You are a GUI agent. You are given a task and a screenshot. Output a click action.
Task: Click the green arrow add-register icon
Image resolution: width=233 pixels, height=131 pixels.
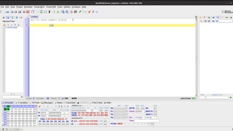(x=230, y=98)
